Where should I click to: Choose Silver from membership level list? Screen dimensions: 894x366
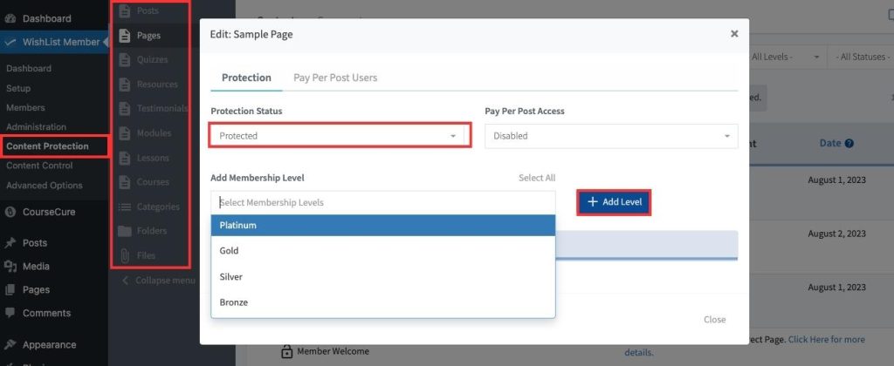pos(383,276)
